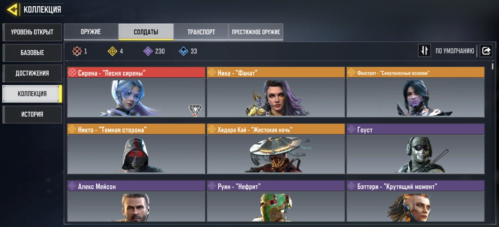The width and height of the screenshot is (499, 227).
Task: Go back using the yellow arrow icon
Action: (x=12, y=9)
